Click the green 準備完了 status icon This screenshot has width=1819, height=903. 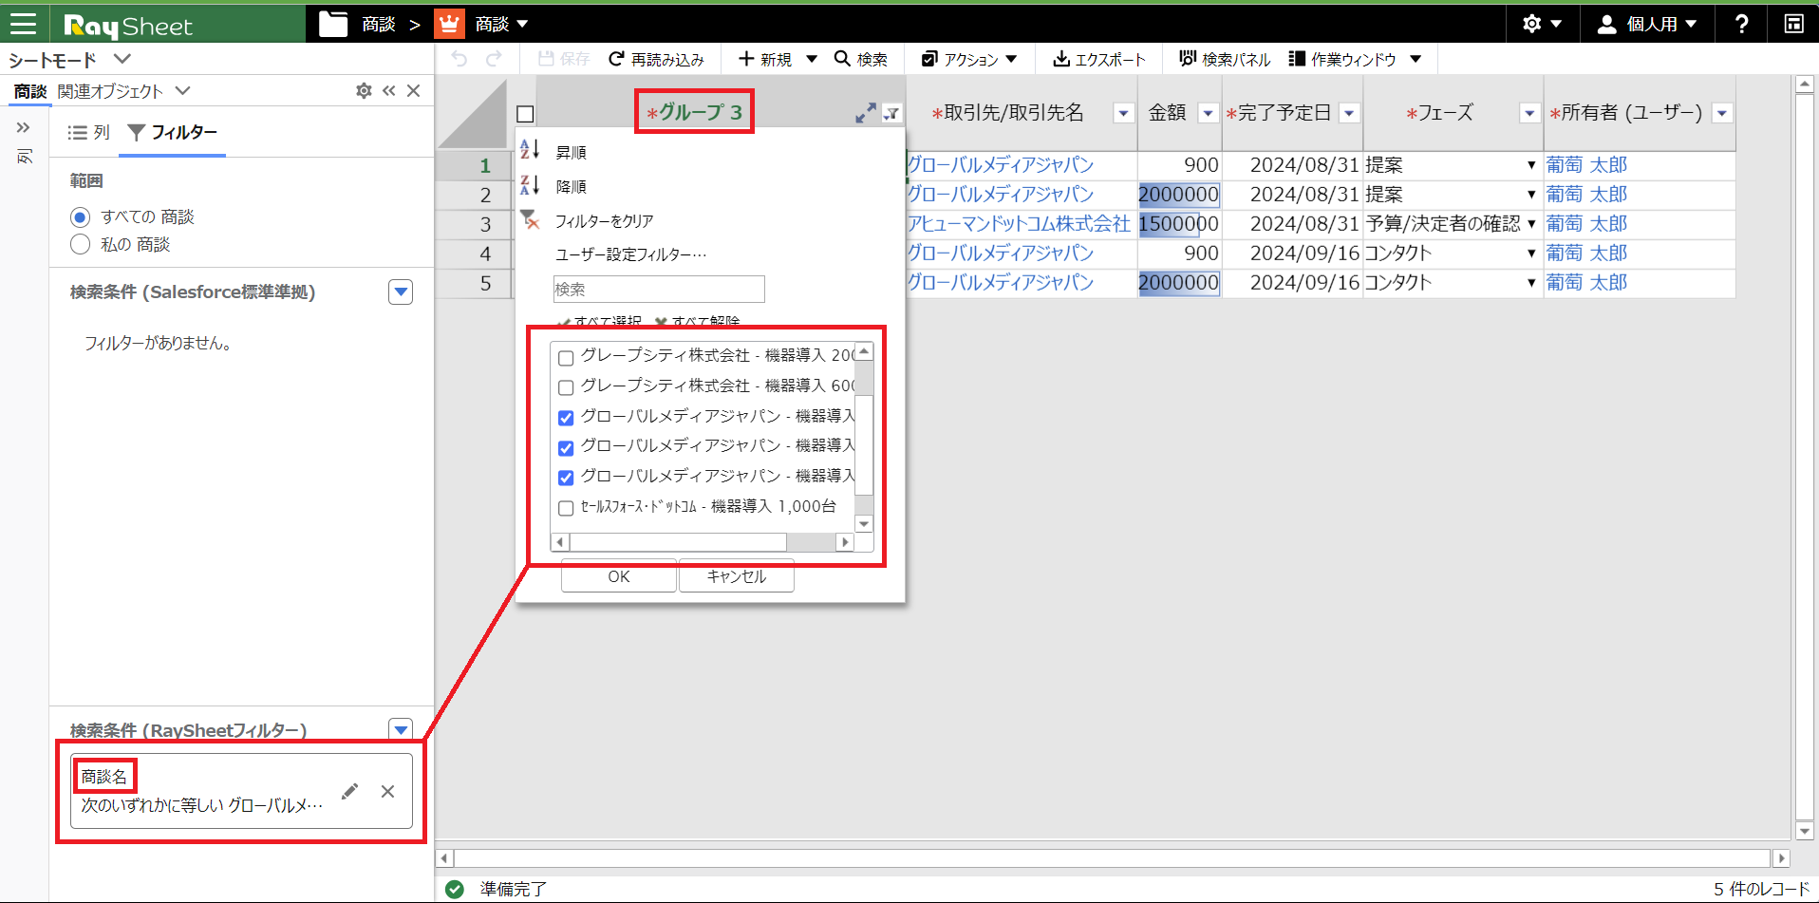455,889
